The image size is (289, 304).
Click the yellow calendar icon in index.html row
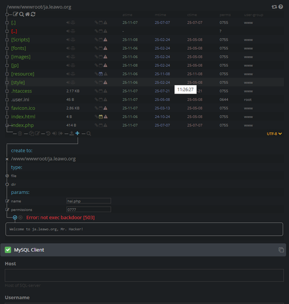click(x=101, y=117)
